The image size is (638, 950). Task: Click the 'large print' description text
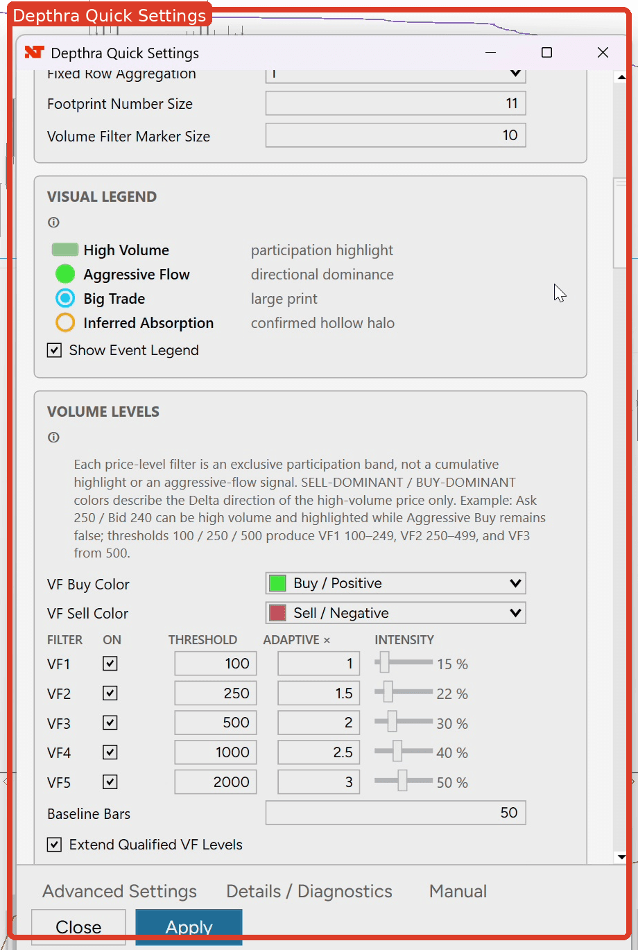click(x=284, y=299)
